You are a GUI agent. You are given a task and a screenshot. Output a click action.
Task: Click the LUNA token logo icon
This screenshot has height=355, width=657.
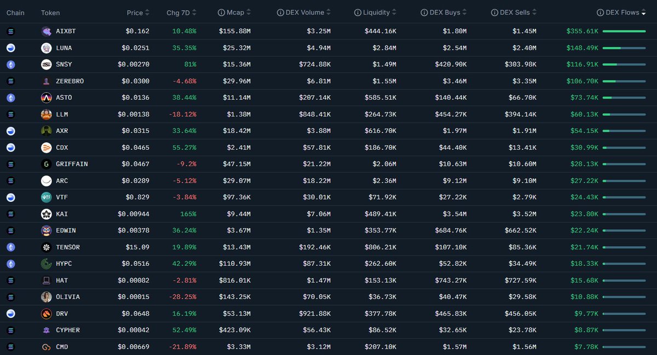pyautogui.click(x=47, y=48)
